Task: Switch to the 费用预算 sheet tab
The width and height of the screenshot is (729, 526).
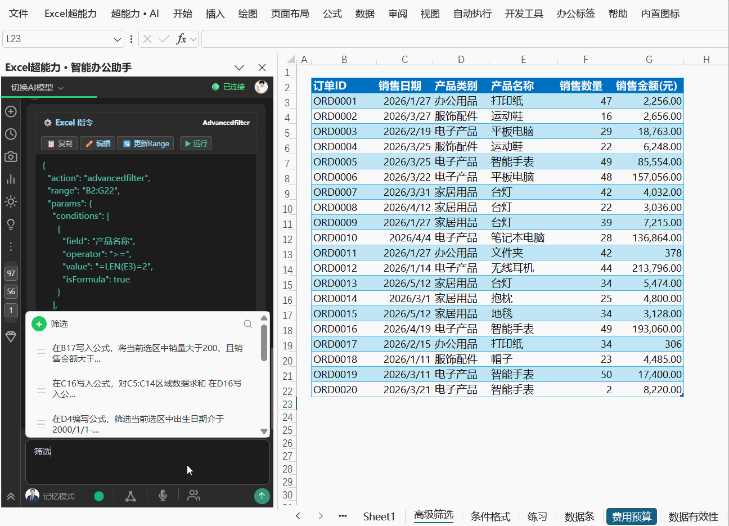Action: (x=632, y=516)
